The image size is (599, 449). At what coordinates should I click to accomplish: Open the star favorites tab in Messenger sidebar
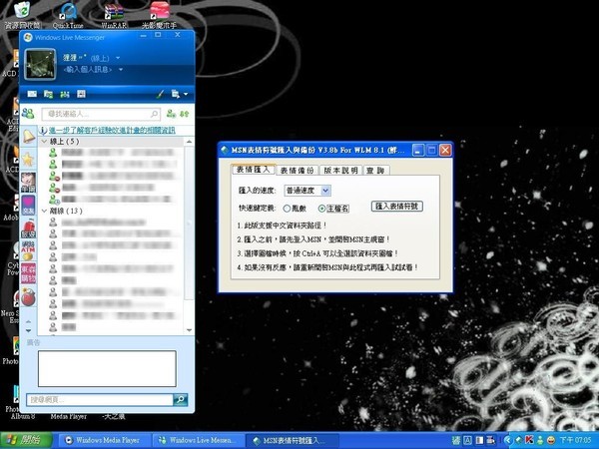(28, 160)
